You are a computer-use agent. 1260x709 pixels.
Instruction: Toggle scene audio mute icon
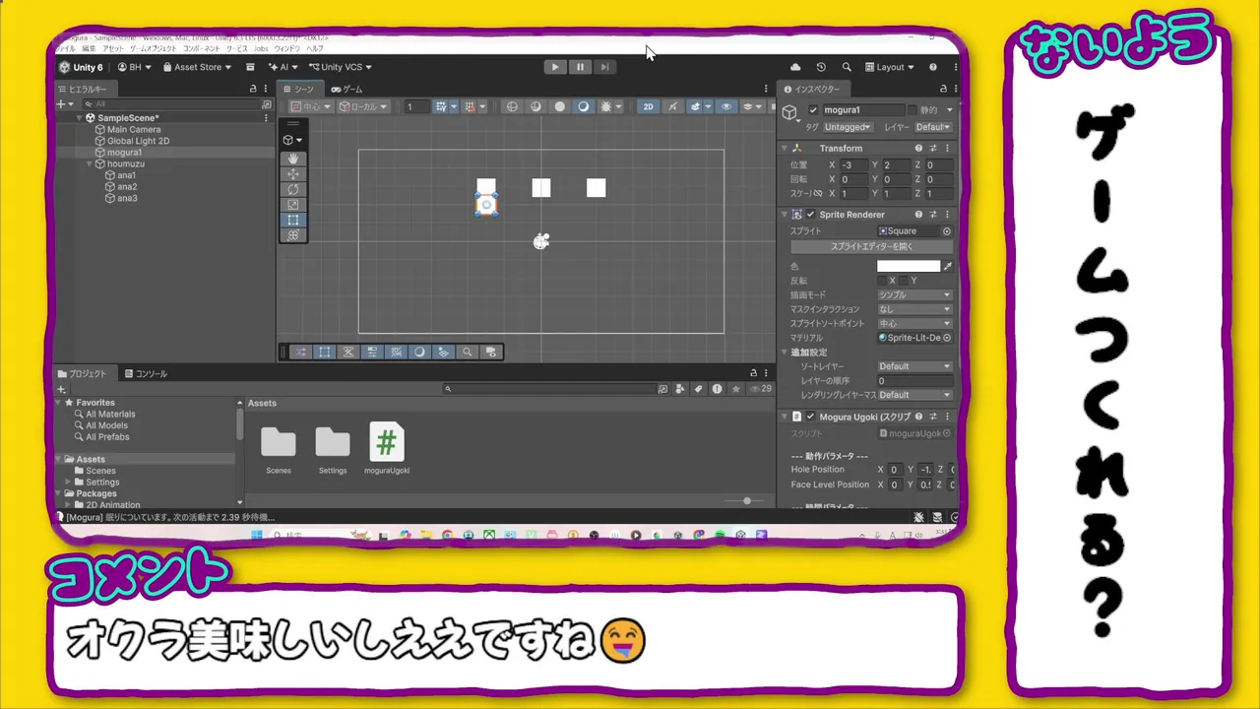pyautogui.click(x=672, y=106)
